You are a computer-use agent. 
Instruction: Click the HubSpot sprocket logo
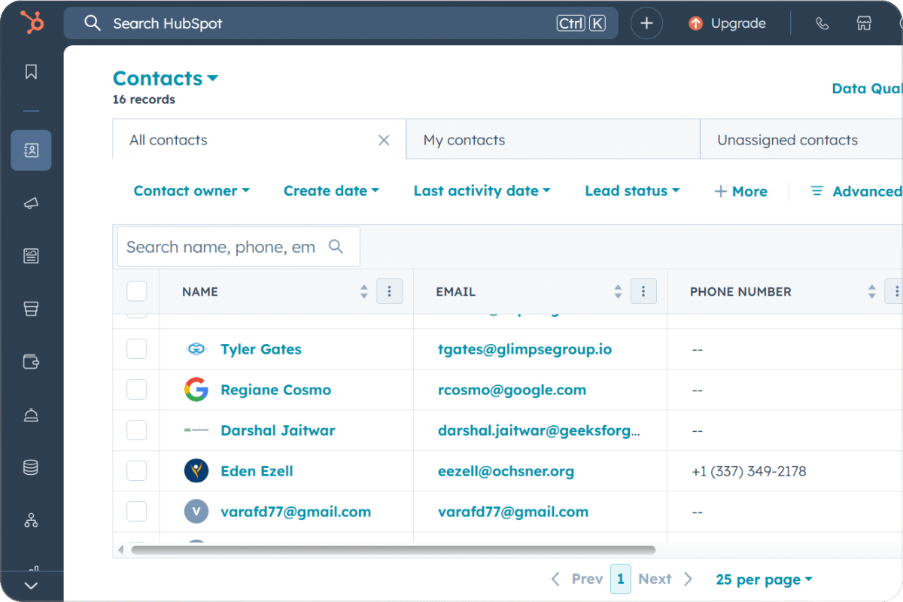click(x=32, y=23)
